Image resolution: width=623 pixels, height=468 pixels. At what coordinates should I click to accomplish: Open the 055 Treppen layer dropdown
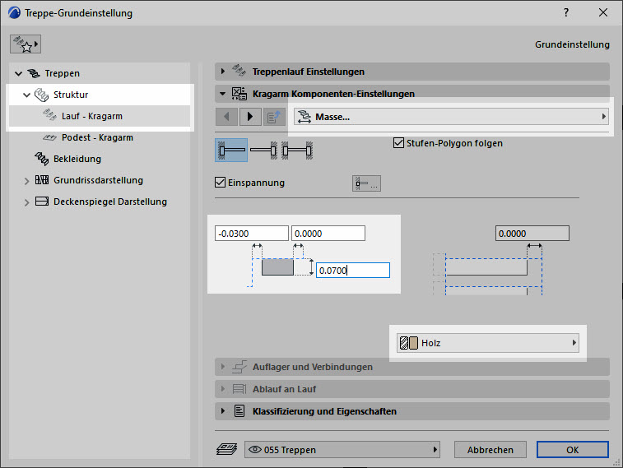click(x=342, y=450)
